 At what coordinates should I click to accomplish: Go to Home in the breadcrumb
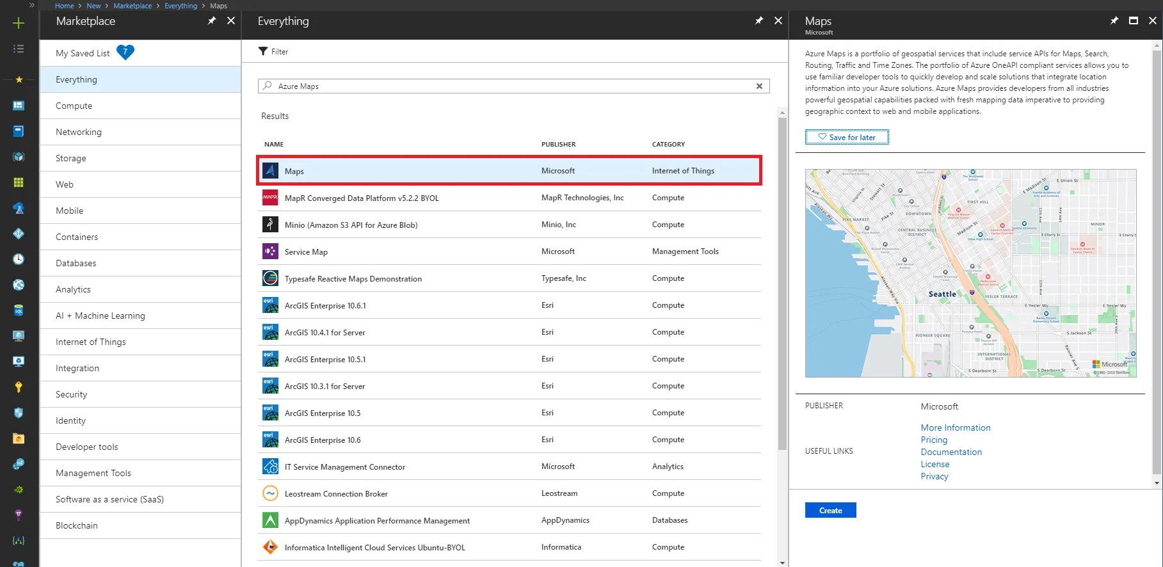click(64, 6)
